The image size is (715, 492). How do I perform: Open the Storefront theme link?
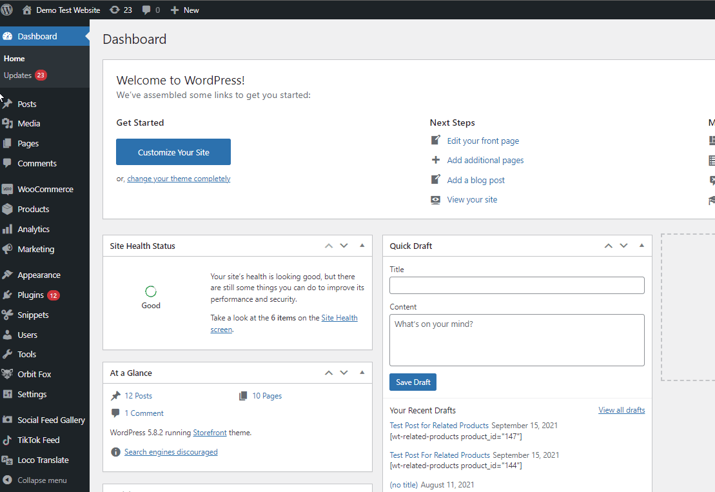tap(210, 432)
